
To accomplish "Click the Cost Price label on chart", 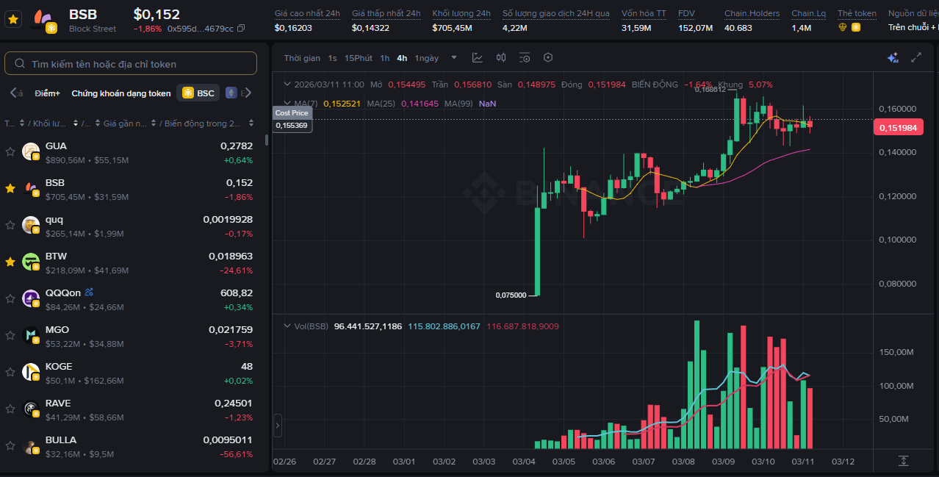I will (x=292, y=112).
